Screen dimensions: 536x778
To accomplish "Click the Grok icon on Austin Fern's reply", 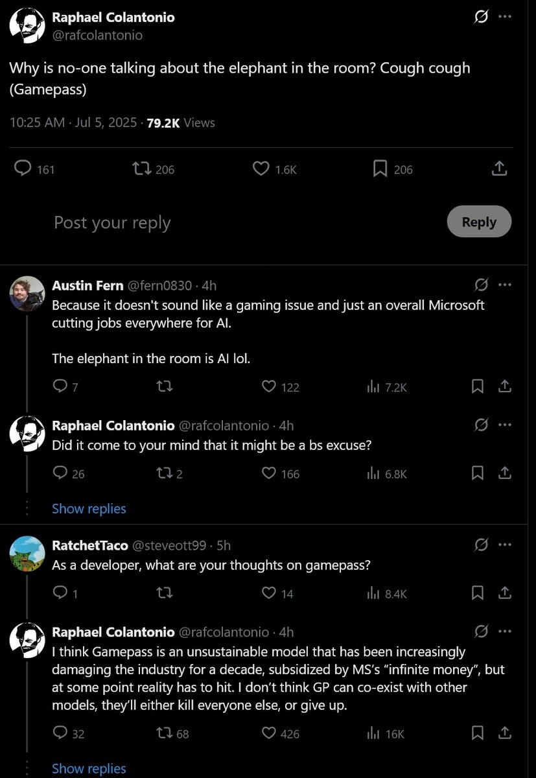I will pos(481,285).
